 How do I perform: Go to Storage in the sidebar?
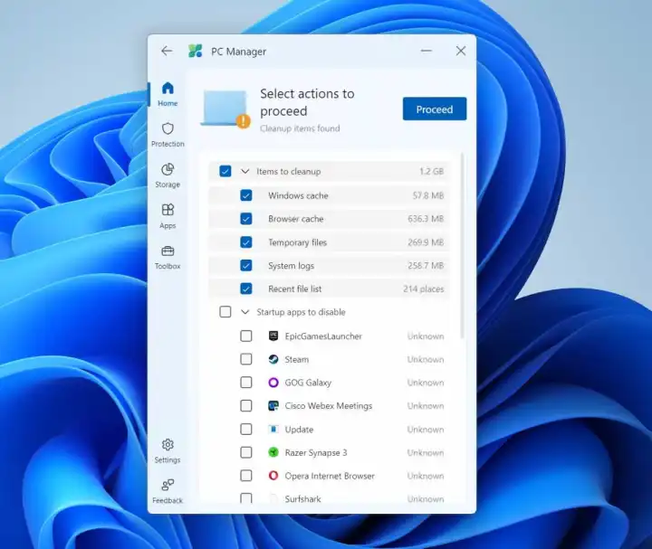(168, 170)
